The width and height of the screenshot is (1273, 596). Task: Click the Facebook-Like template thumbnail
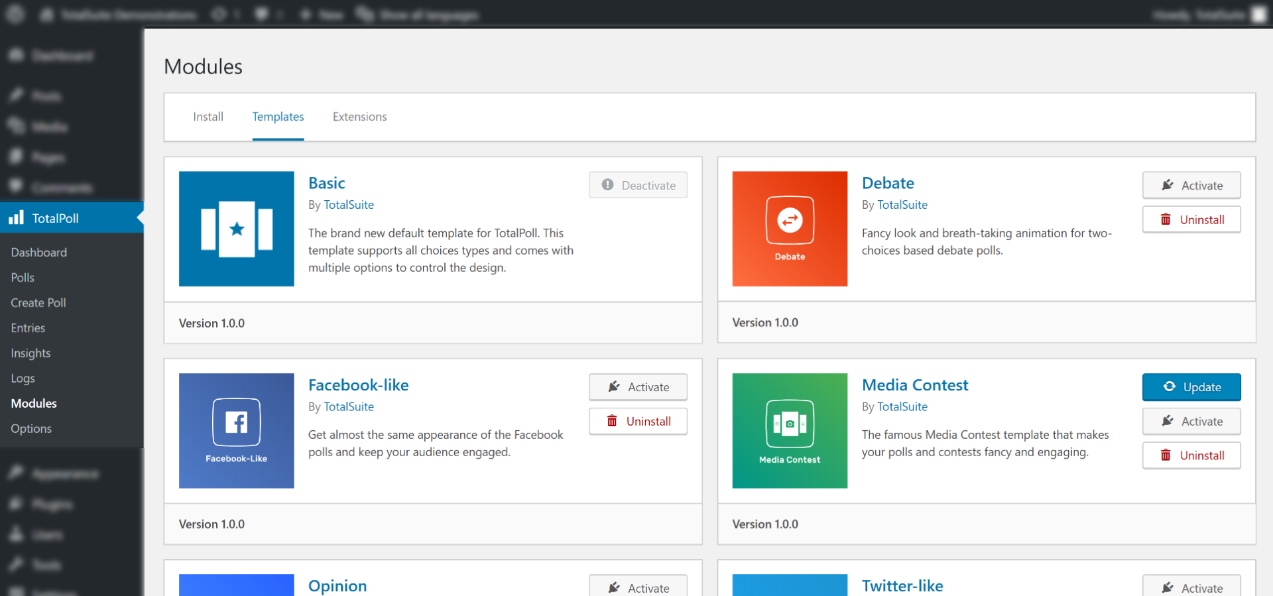pos(236,431)
